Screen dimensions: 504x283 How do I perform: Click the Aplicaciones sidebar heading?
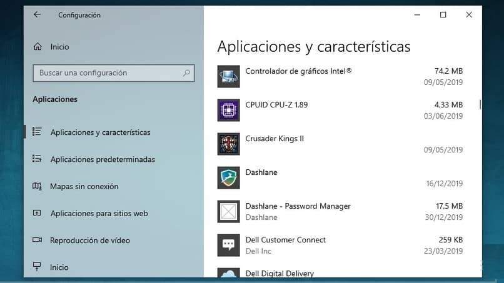pos(55,99)
